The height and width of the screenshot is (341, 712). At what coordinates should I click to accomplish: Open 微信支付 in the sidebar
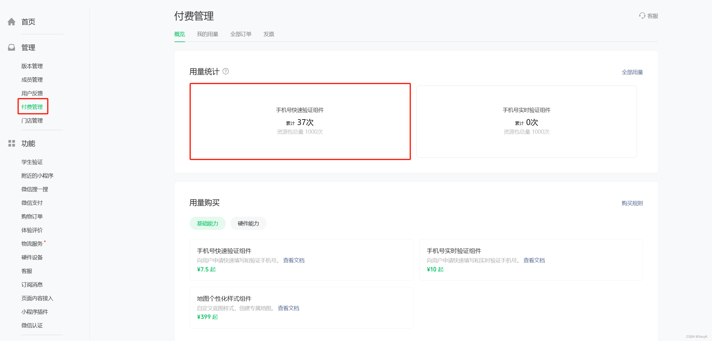[32, 203]
